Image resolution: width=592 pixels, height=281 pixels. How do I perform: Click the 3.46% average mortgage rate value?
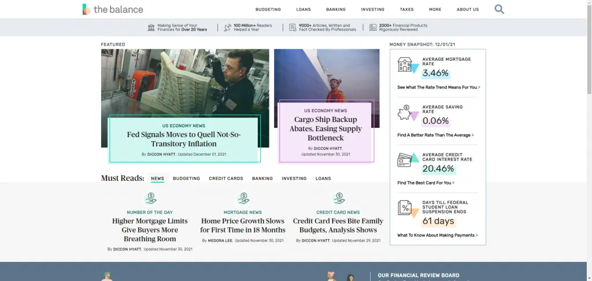tap(435, 73)
